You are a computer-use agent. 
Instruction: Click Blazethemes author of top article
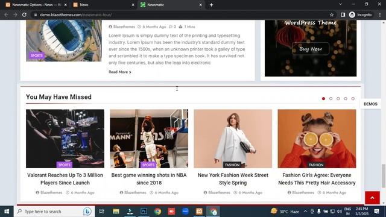[x=122, y=27]
